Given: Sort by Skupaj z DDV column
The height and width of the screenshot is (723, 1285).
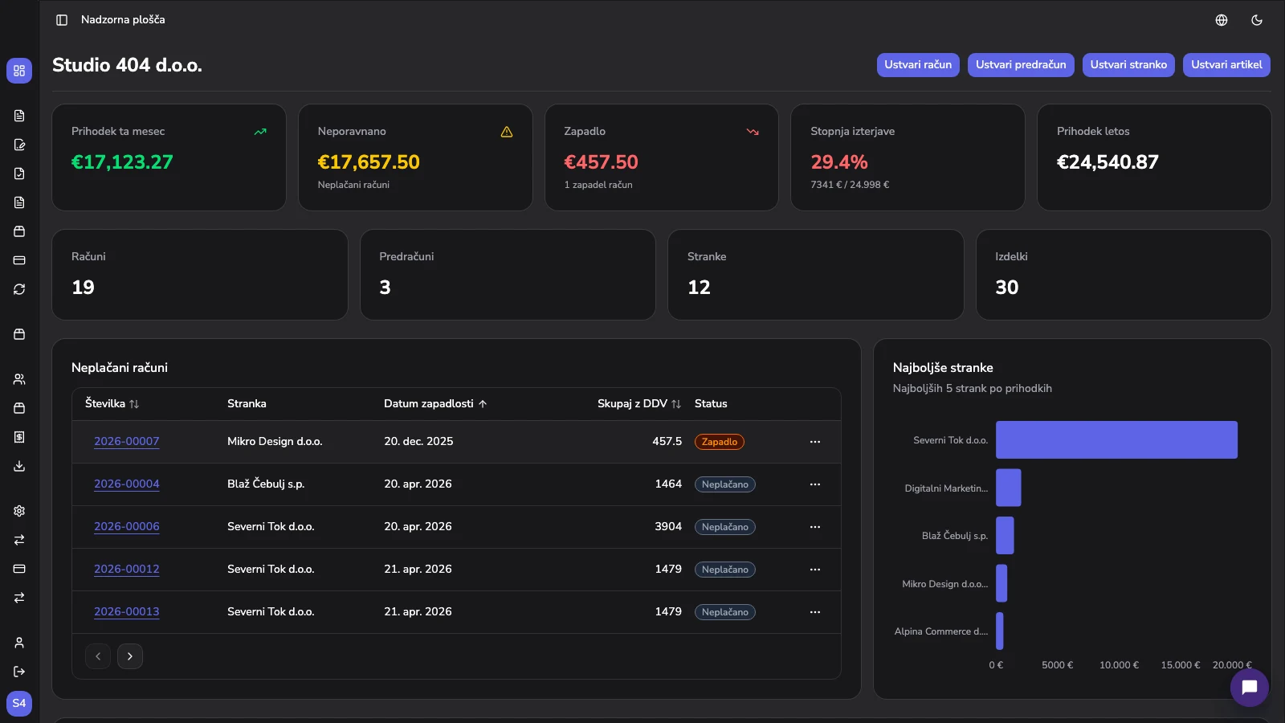Looking at the screenshot, I should (639, 403).
